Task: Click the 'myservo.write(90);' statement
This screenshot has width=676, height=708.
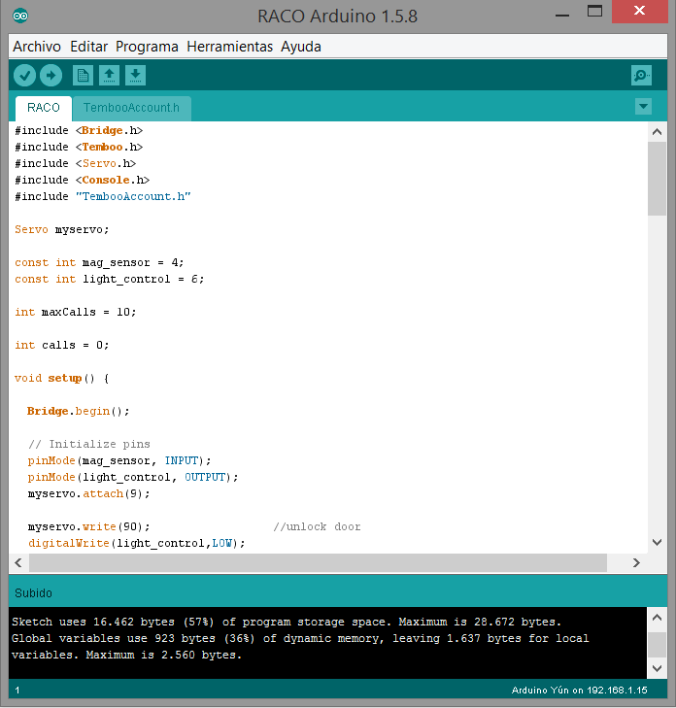Action: pos(88,526)
